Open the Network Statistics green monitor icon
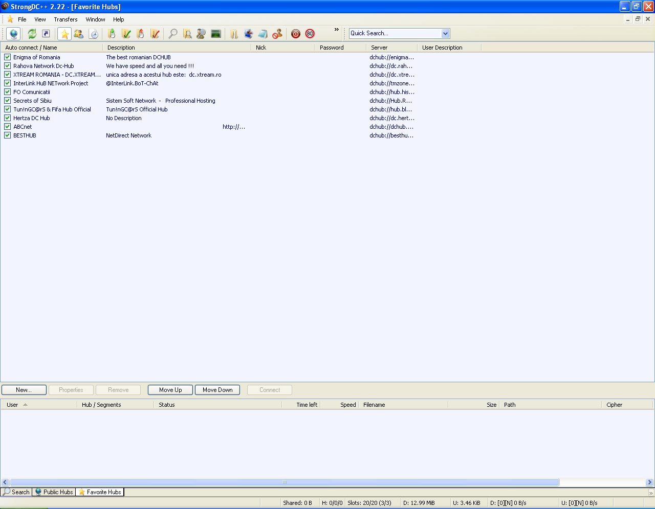Image resolution: width=655 pixels, height=509 pixels. click(x=216, y=34)
